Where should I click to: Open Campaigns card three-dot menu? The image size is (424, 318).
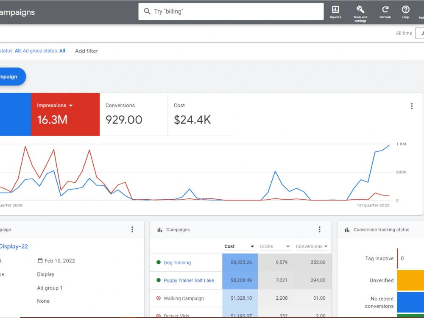[x=319, y=229]
